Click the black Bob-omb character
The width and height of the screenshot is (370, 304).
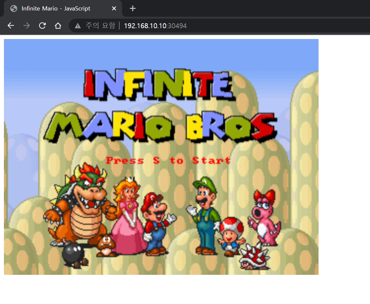pos(74,255)
